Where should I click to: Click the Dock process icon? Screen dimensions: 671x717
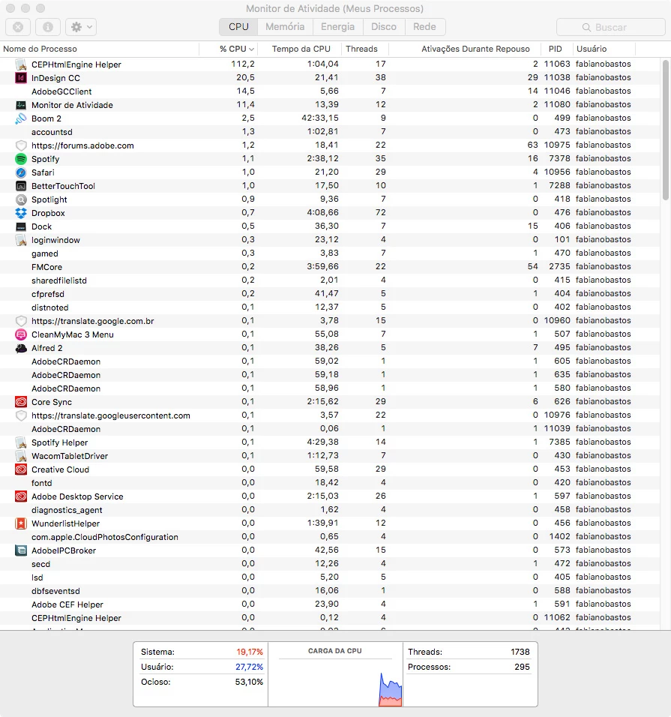coord(20,226)
